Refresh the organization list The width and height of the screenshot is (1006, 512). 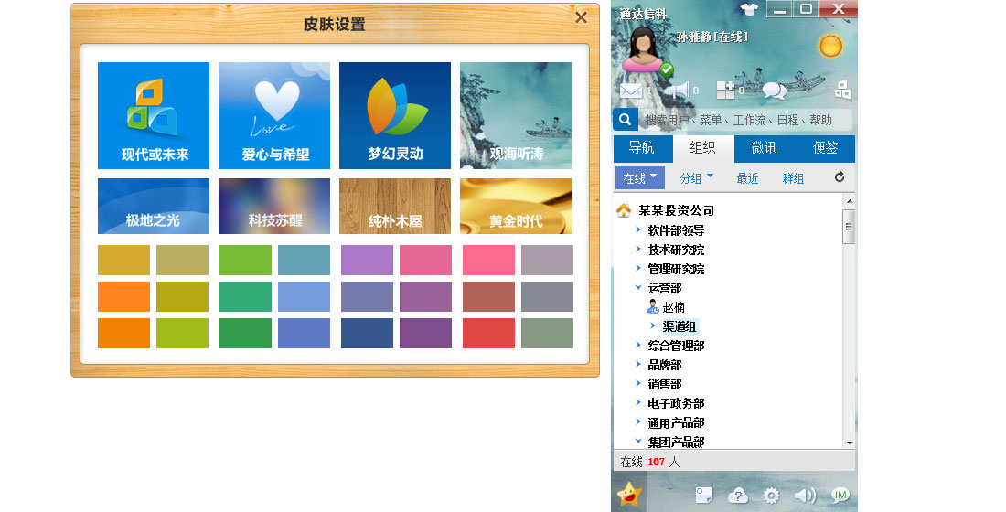click(x=840, y=177)
